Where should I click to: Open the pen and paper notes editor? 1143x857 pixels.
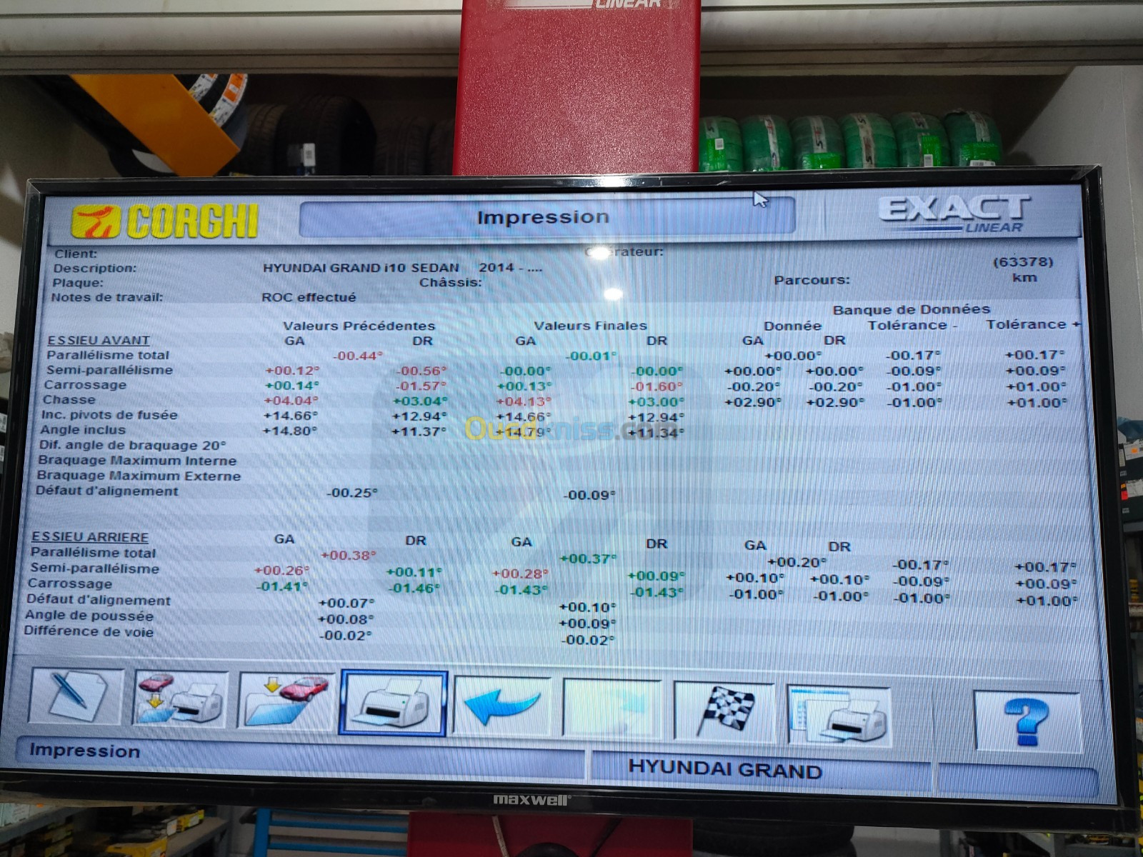[x=77, y=696]
